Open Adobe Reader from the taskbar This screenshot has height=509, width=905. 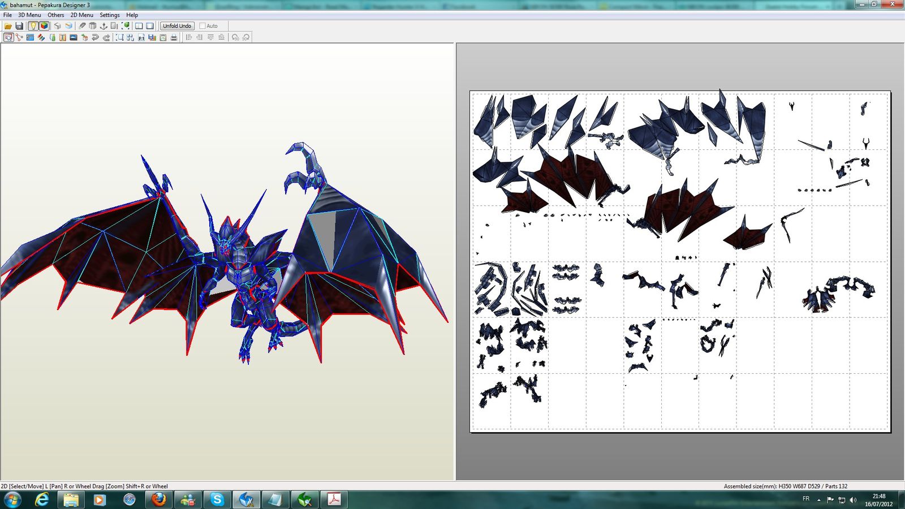[x=334, y=499]
